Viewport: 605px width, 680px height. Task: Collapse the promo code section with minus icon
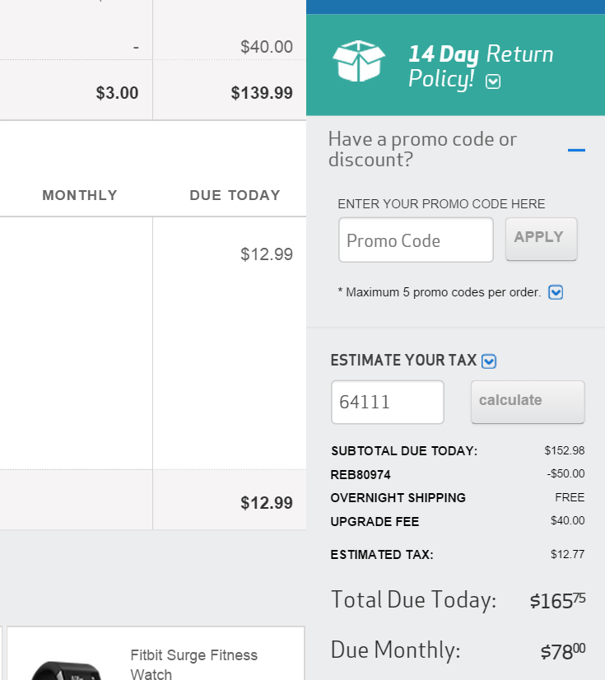pos(576,150)
